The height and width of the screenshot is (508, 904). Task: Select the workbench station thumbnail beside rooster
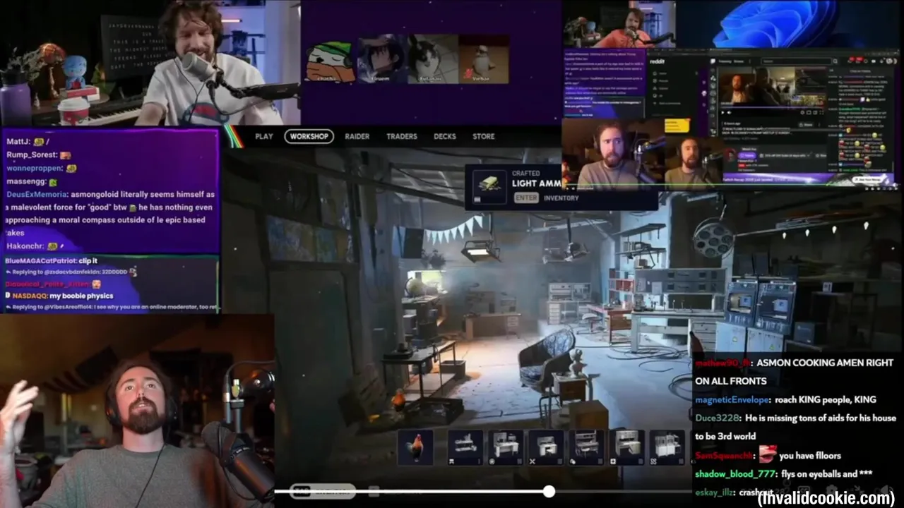[465, 447]
